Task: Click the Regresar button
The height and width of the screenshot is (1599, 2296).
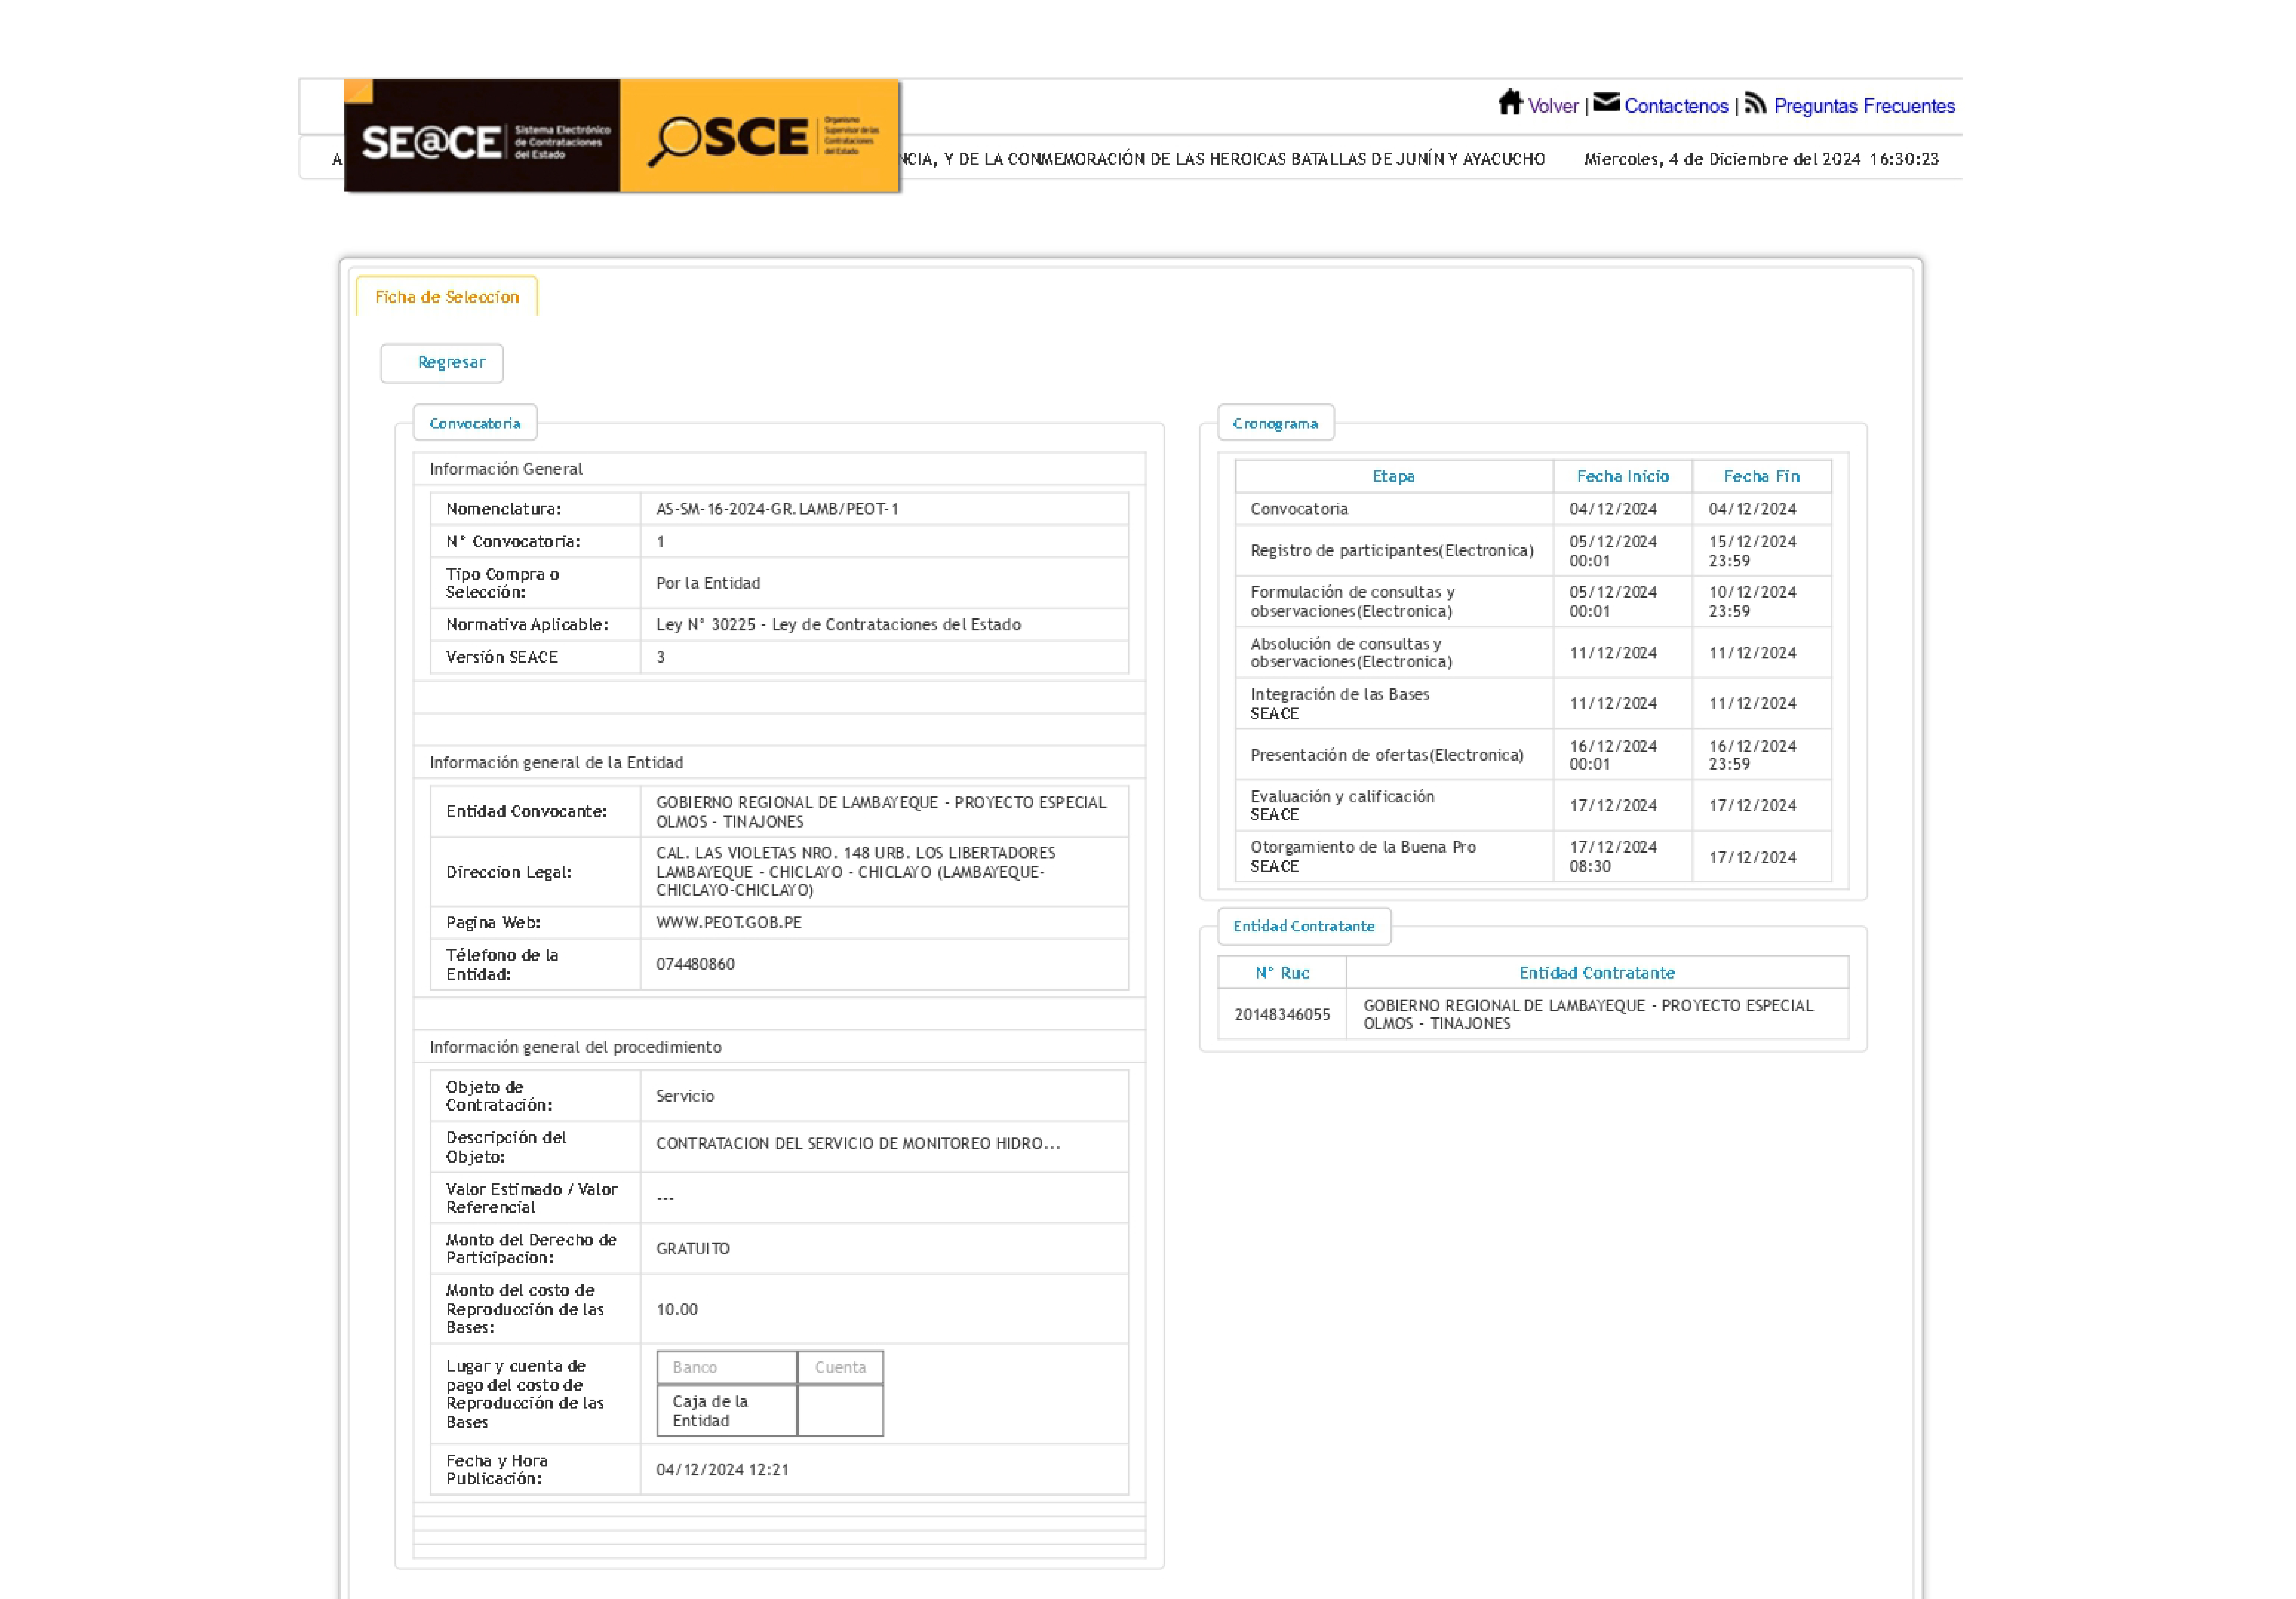Action: click(442, 363)
